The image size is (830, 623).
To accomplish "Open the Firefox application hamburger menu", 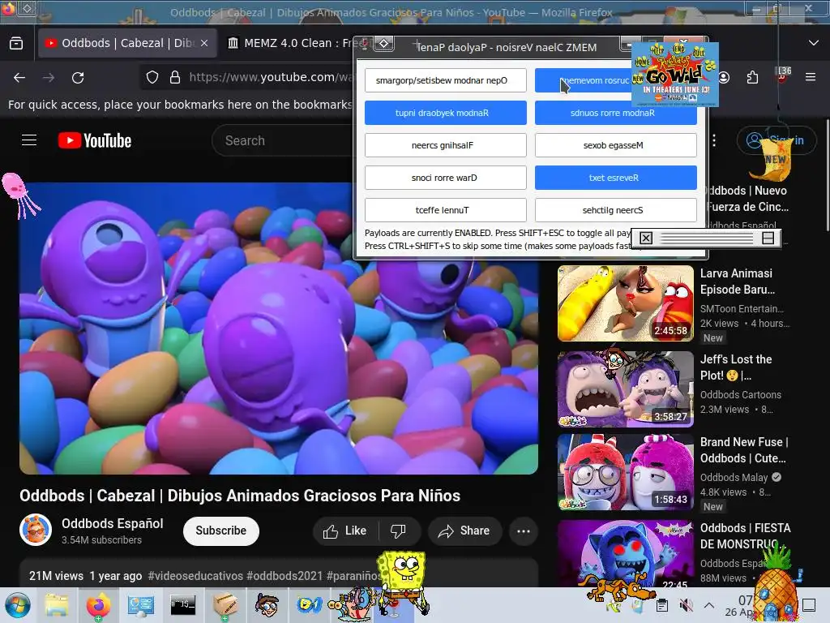I will [x=811, y=77].
